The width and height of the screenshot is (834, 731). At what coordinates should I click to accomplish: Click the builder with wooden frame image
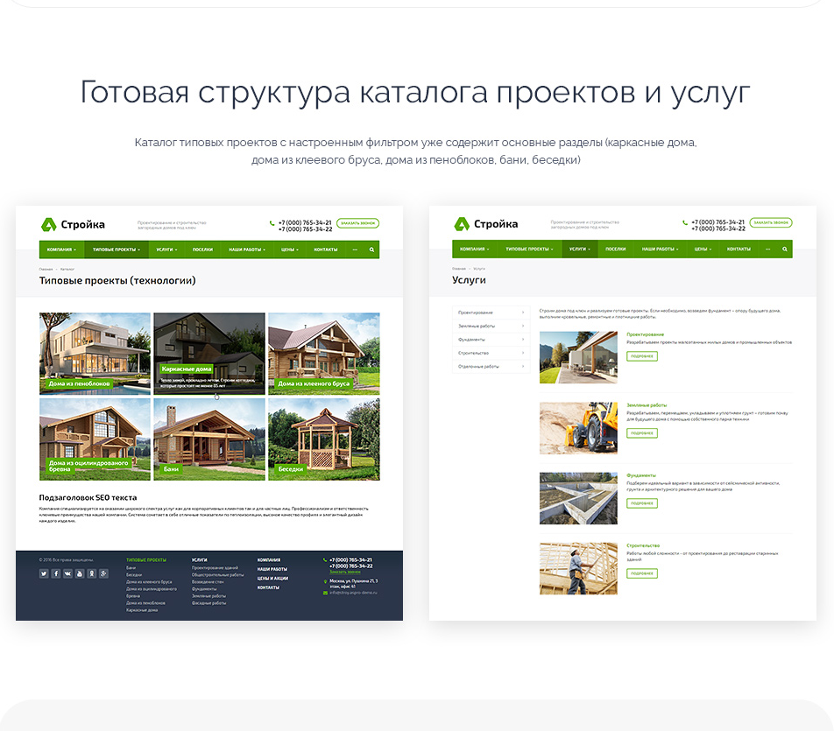point(578,568)
